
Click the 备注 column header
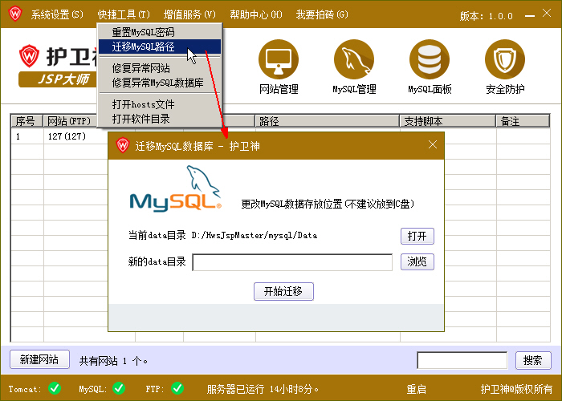tap(522, 121)
